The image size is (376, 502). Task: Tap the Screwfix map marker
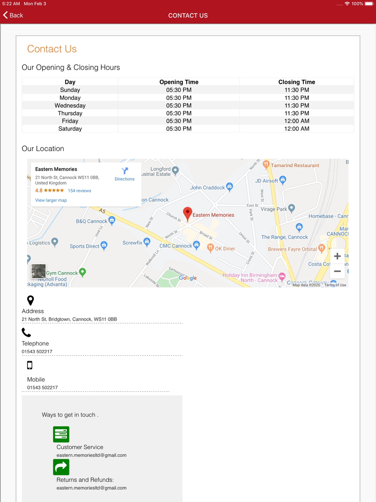point(147,242)
